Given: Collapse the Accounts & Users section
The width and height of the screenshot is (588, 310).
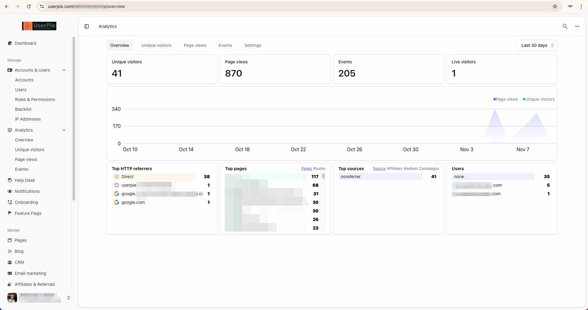Looking at the screenshot, I should coord(64,70).
